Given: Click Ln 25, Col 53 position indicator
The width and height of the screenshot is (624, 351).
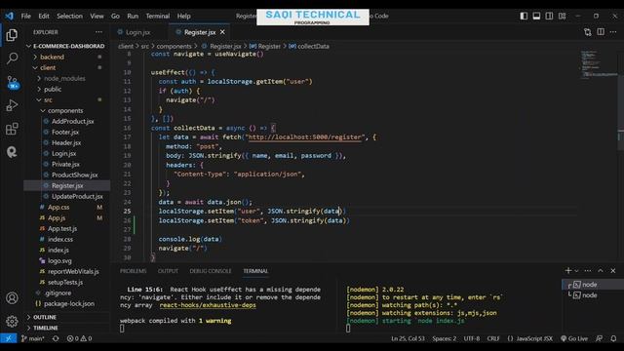Looking at the screenshot, I should [408, 338].
